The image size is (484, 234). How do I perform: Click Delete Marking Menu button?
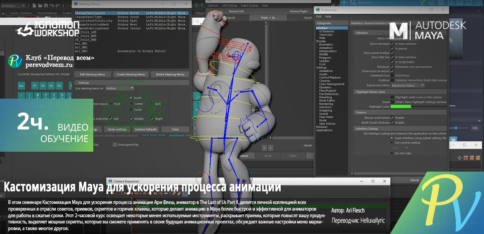170,74
